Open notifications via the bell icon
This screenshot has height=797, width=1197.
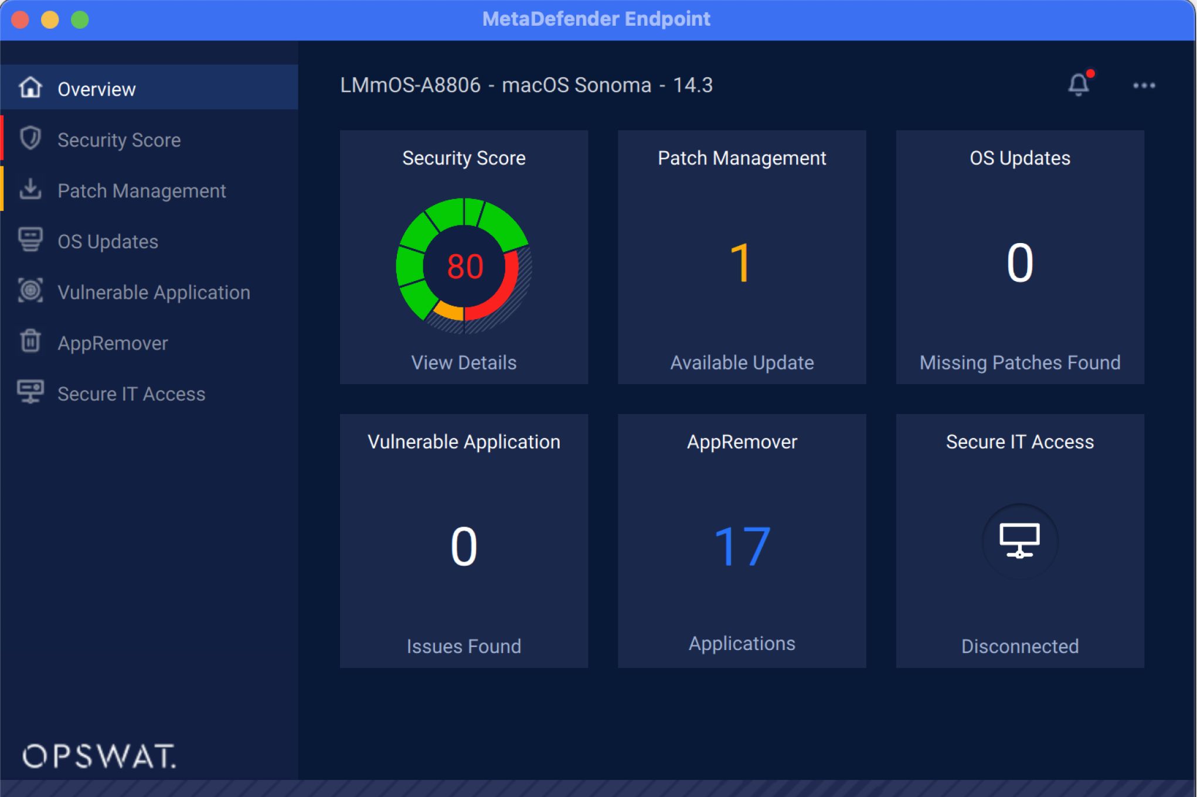click(1079, 85)
